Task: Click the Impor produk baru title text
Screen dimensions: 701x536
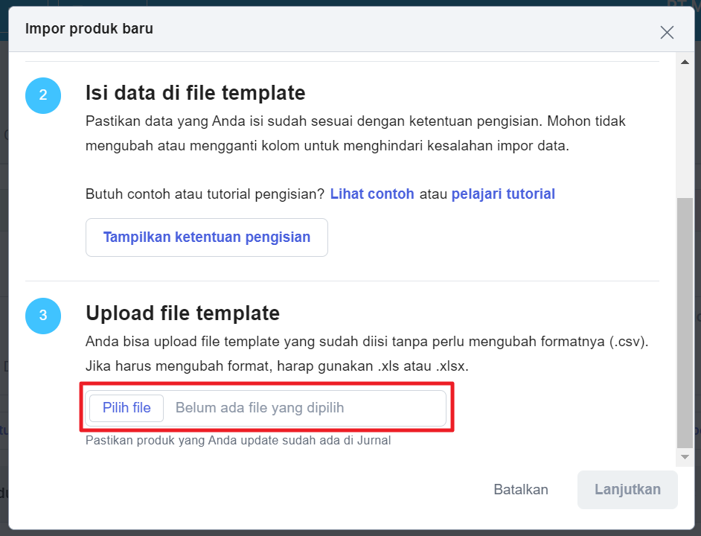Action: (x=89, y=28)
